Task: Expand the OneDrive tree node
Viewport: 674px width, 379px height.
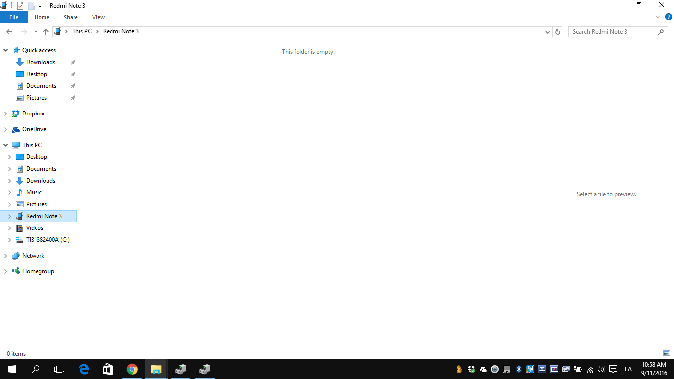Action: coord(5,129)
